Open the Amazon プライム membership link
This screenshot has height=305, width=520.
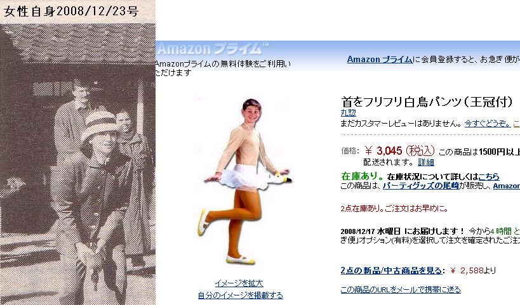(380, 59)
